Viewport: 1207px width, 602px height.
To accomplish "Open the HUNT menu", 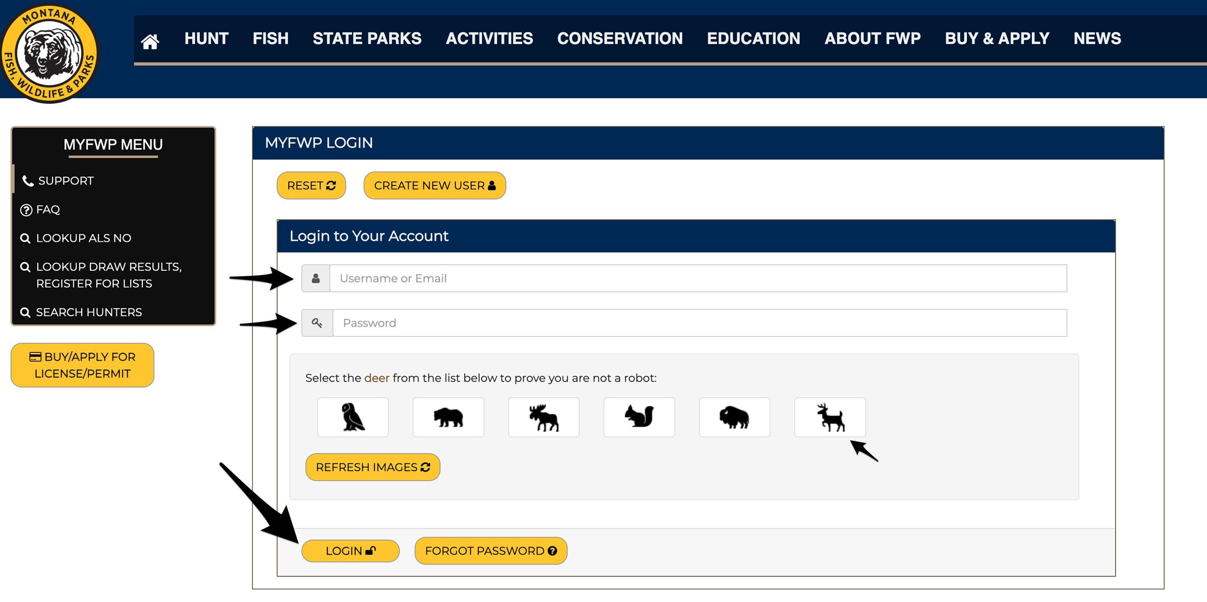I will [206, 39].
